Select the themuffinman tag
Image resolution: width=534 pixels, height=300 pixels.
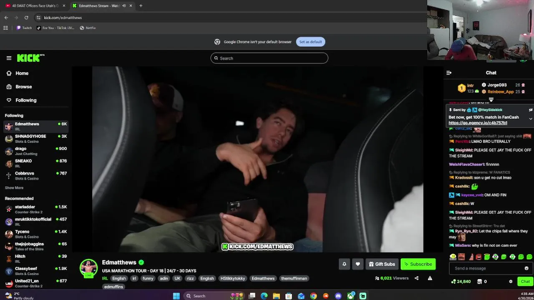[294, 278]
